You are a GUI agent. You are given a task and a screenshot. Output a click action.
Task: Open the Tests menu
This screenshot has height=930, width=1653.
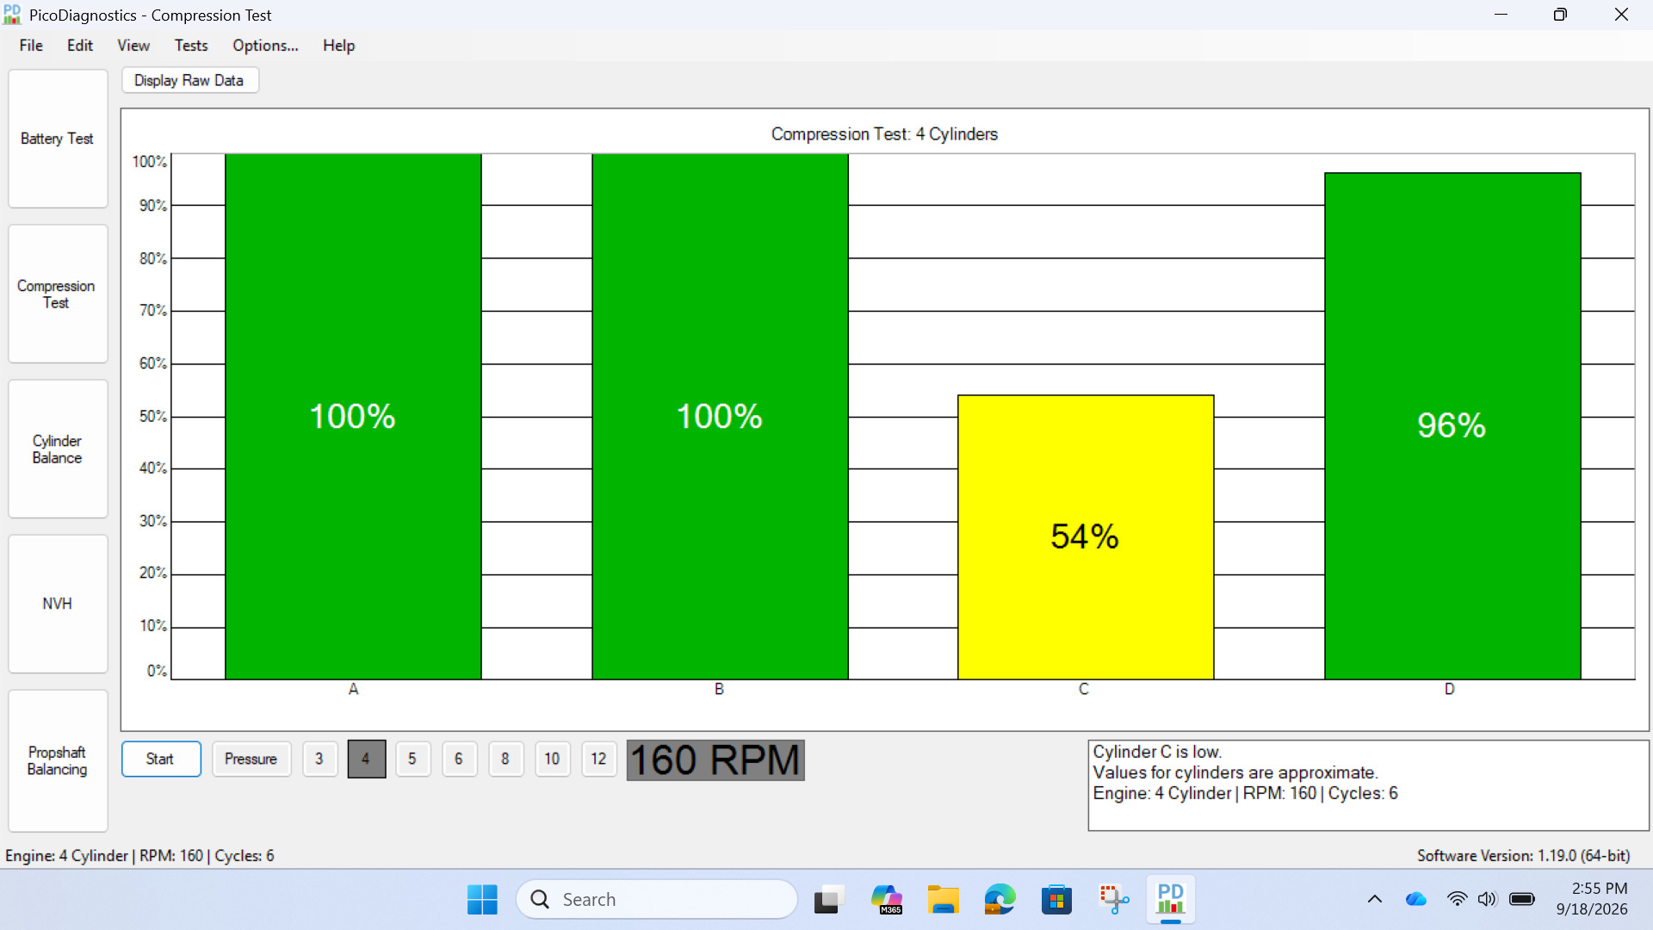pyautogui.click(x=191, y=46)
